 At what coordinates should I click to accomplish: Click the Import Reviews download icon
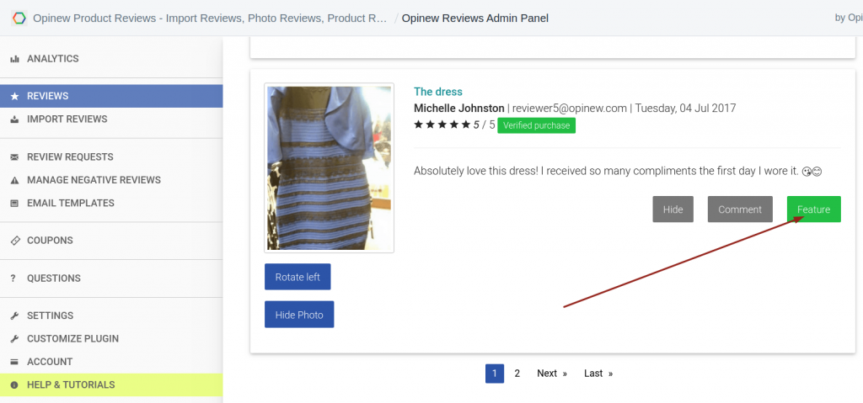click(15, 119)
